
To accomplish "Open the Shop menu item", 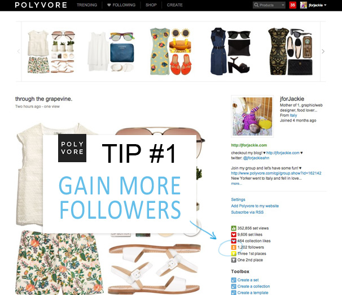I will click(151, 5).
